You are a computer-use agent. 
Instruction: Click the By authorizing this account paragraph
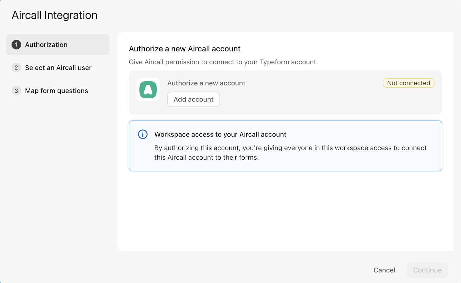[290, 152]
